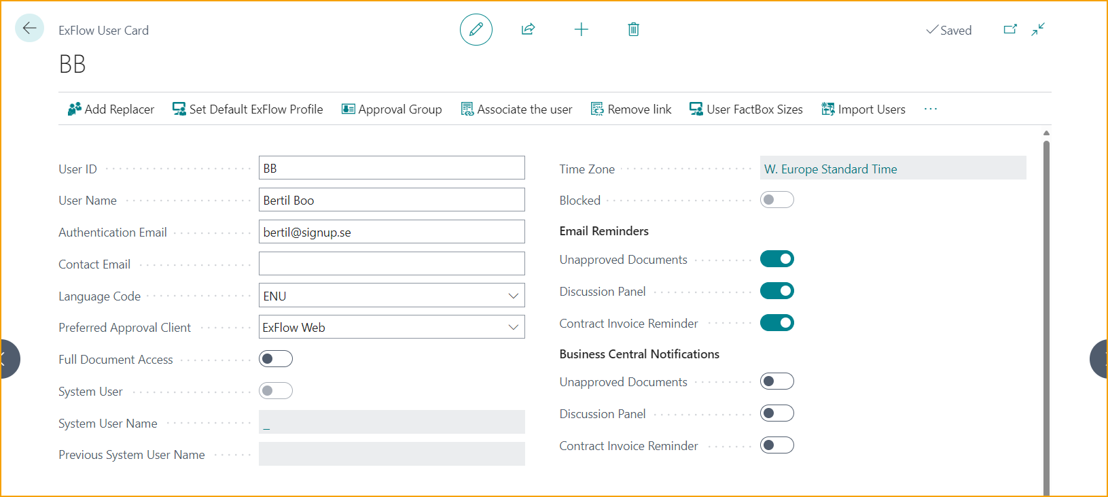Create new record with plus icon

582,29
